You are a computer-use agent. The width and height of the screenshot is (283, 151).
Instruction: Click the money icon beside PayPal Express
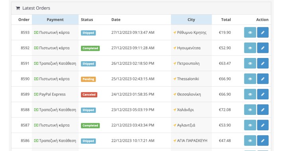(x=36, y=94)
